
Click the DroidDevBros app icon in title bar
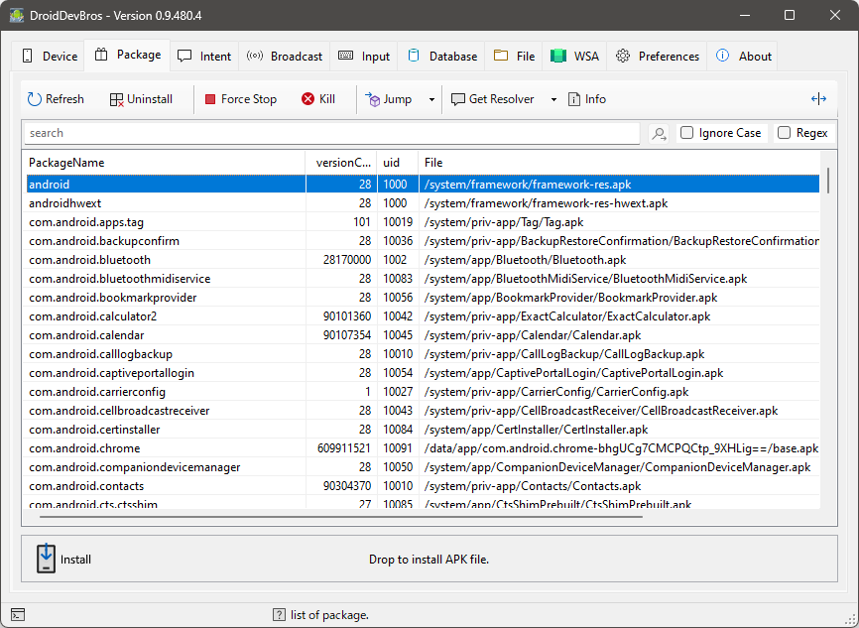pyautogui.click(x=17, y=15)
